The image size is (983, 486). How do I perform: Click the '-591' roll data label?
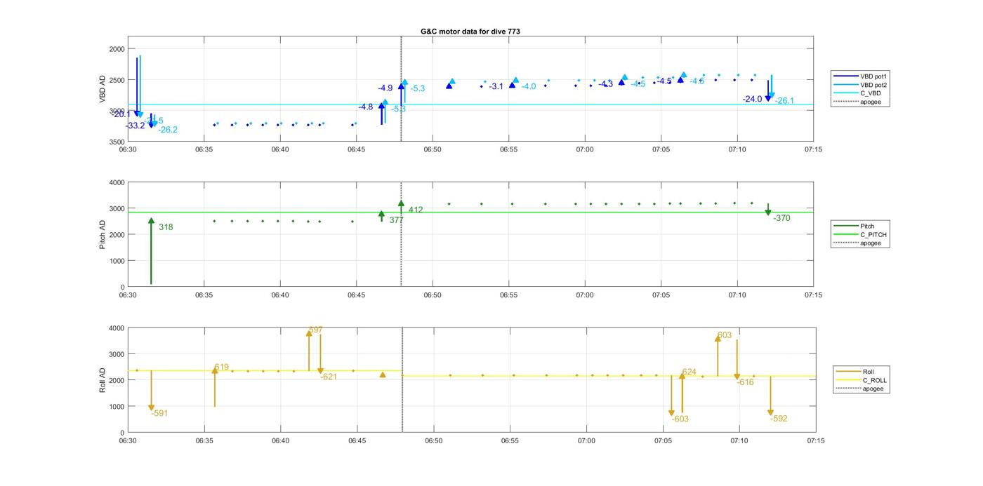pos(159,414)
